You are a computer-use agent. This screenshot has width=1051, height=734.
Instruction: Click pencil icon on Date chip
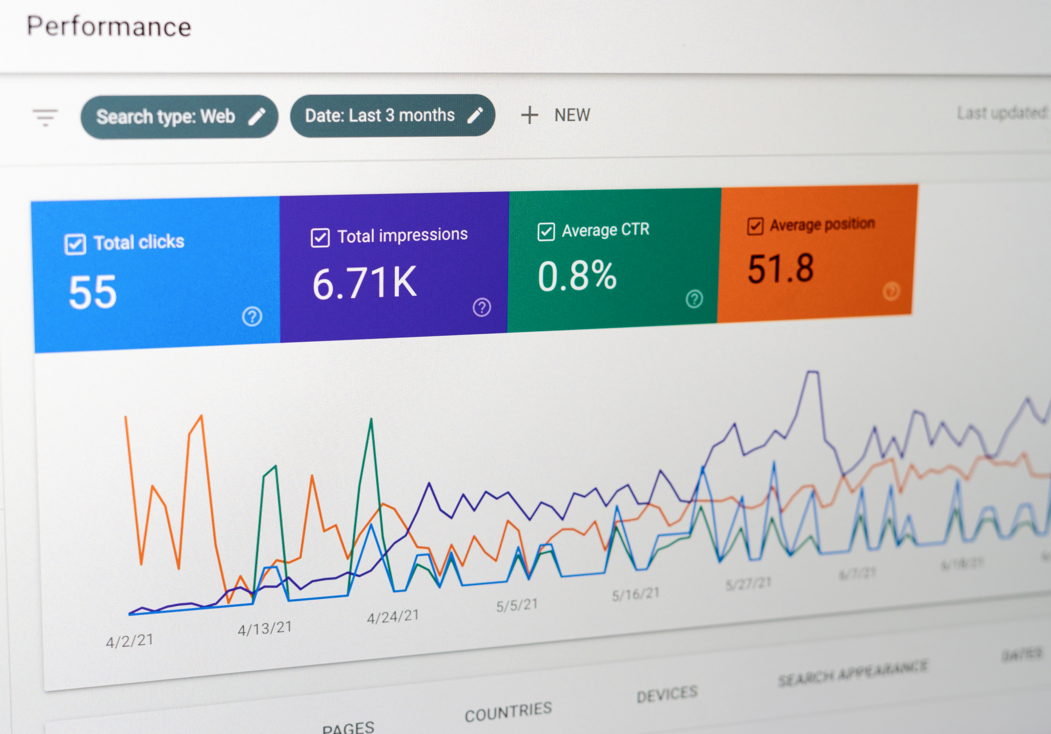coord(475,115)
